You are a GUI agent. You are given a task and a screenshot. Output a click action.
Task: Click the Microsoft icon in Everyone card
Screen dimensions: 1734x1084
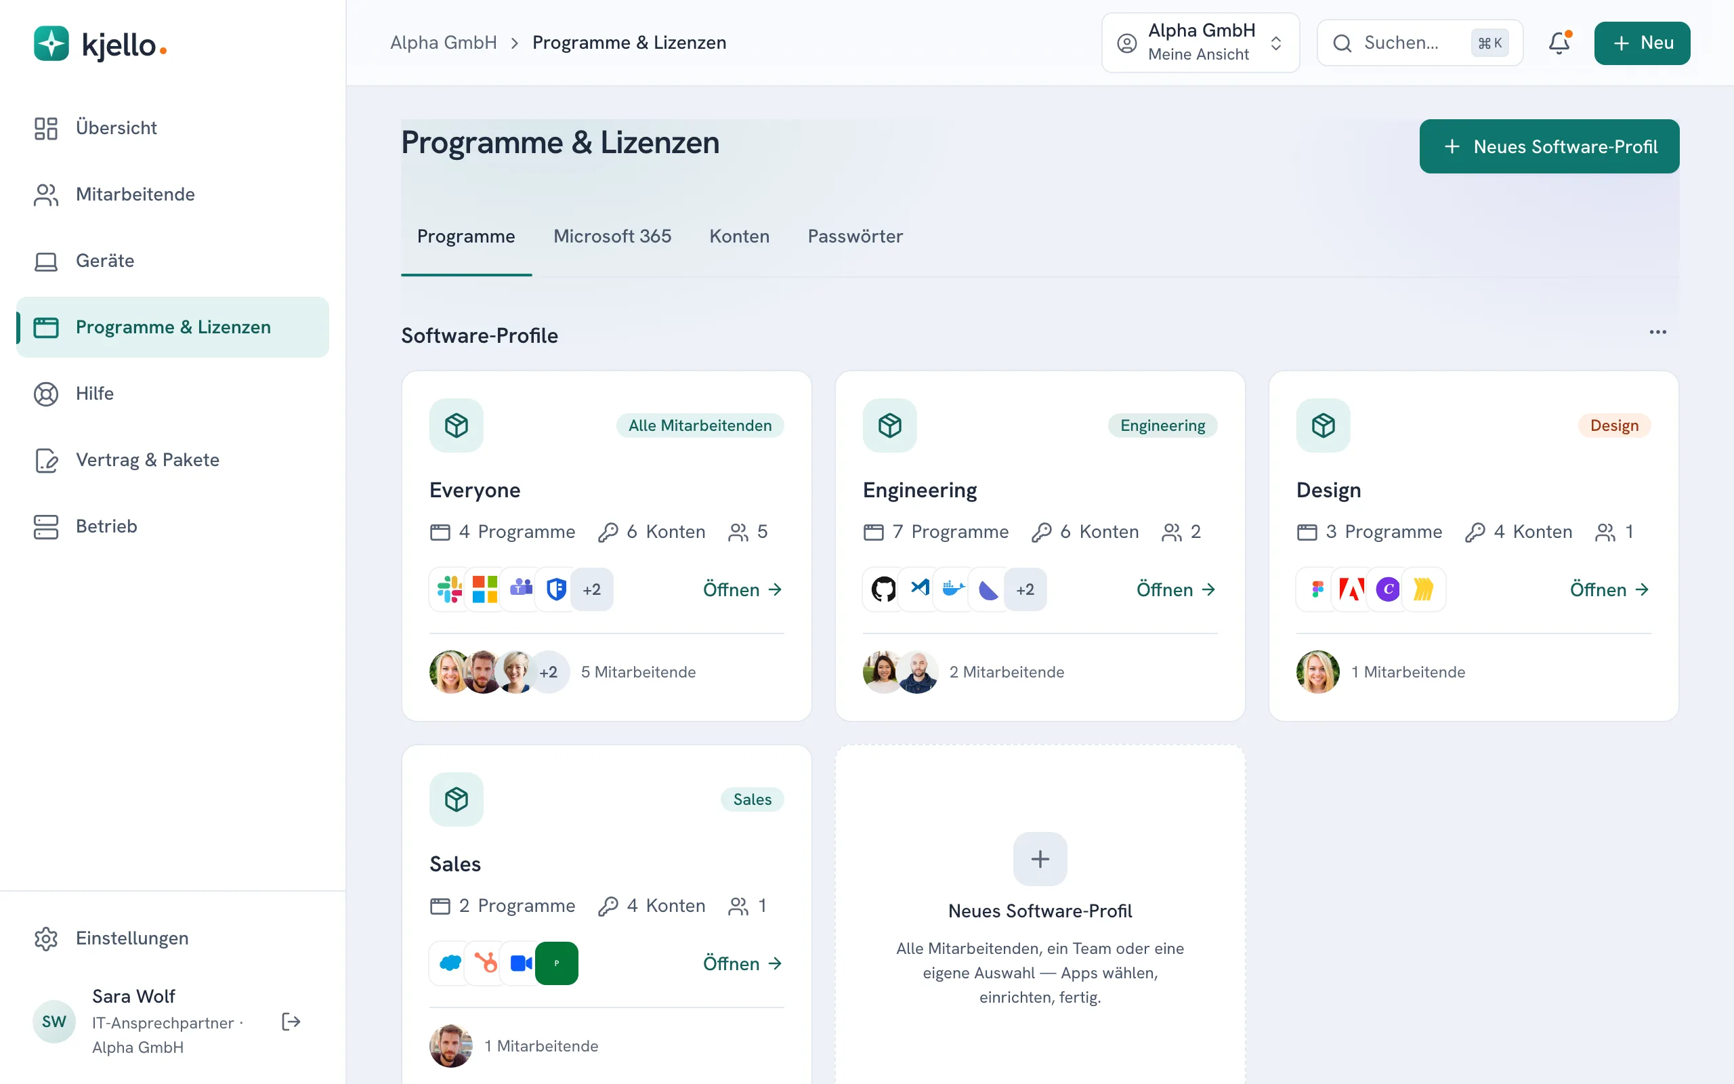pos(485,589)
